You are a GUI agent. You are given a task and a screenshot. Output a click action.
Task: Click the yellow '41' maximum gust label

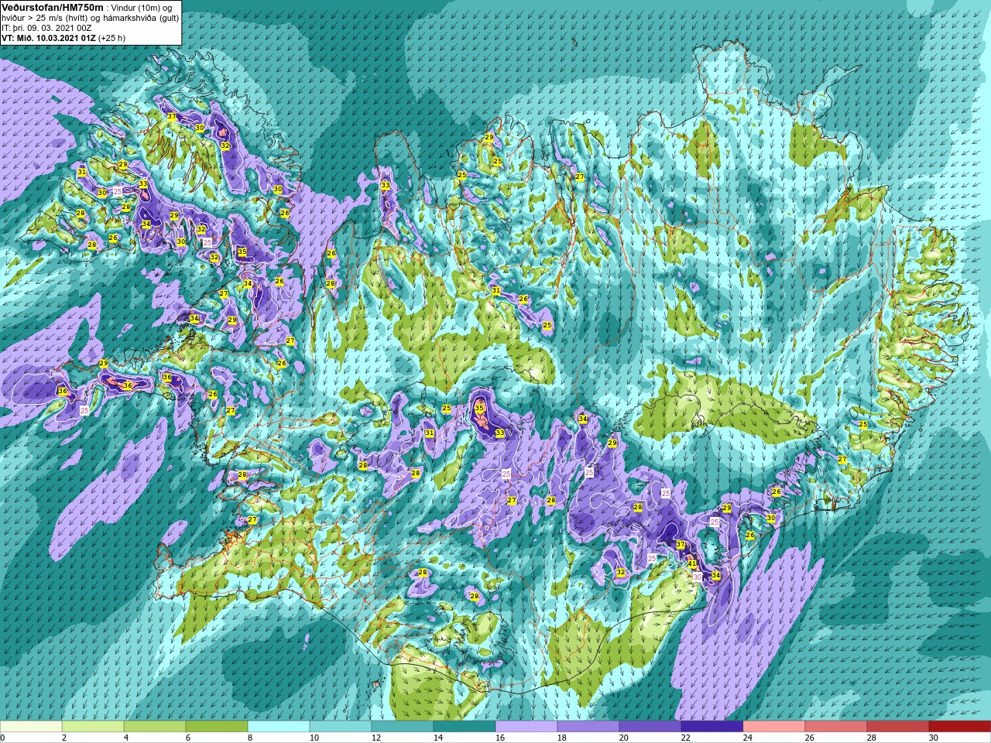692,563
